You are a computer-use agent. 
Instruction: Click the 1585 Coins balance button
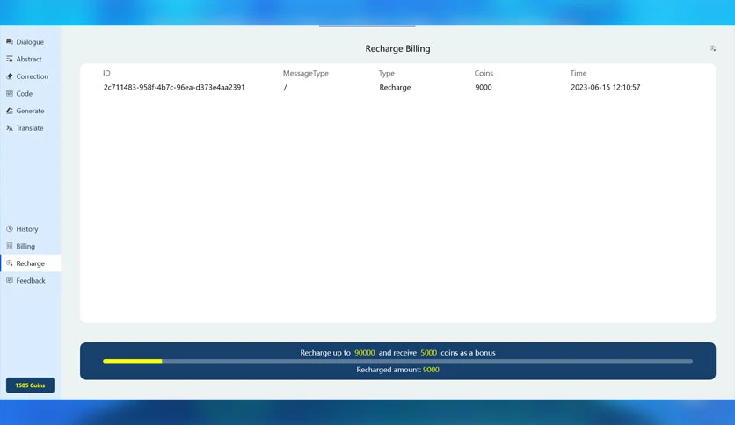tap(30, 385)
